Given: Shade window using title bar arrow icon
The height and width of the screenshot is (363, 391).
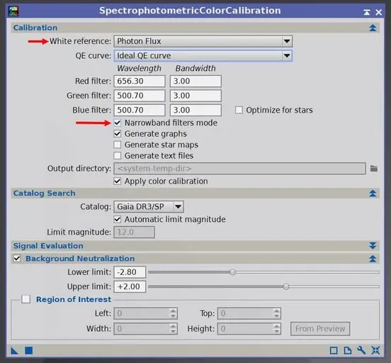Looking at the screenshot, I should coord(367,12).
